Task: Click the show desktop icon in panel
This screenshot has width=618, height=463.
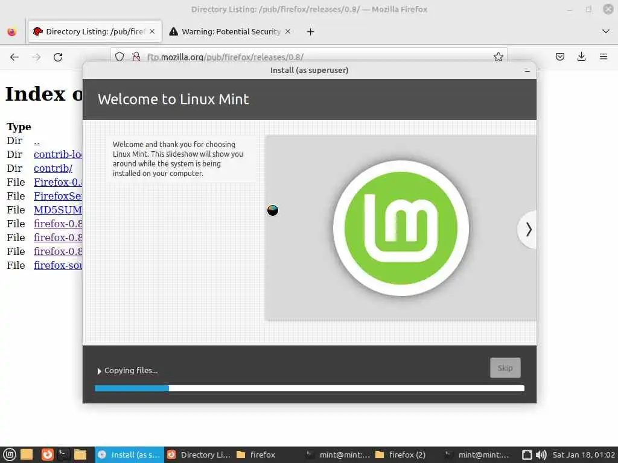Action: (x=27, y=455)
